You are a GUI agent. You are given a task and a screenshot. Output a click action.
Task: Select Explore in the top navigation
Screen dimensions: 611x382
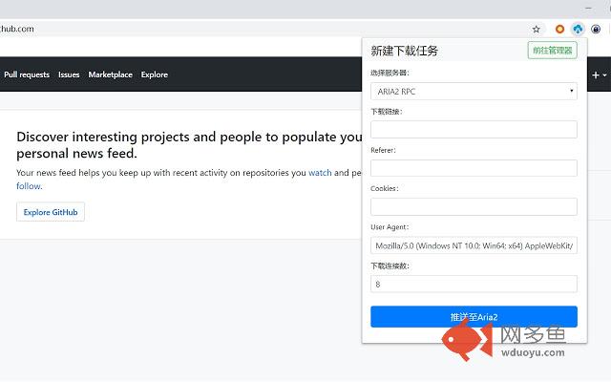click(x=154, y=74)
